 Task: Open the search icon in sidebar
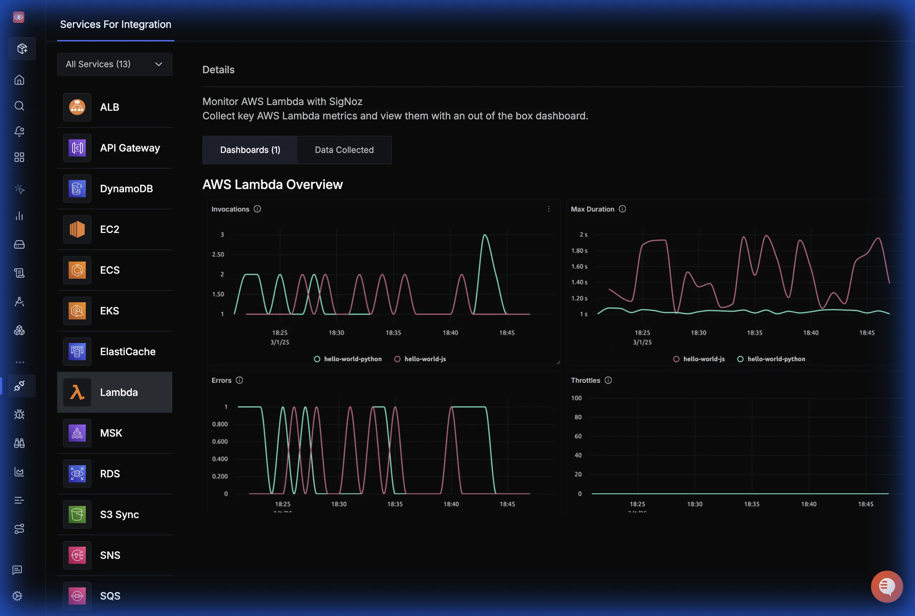click(x=19, y=106)
